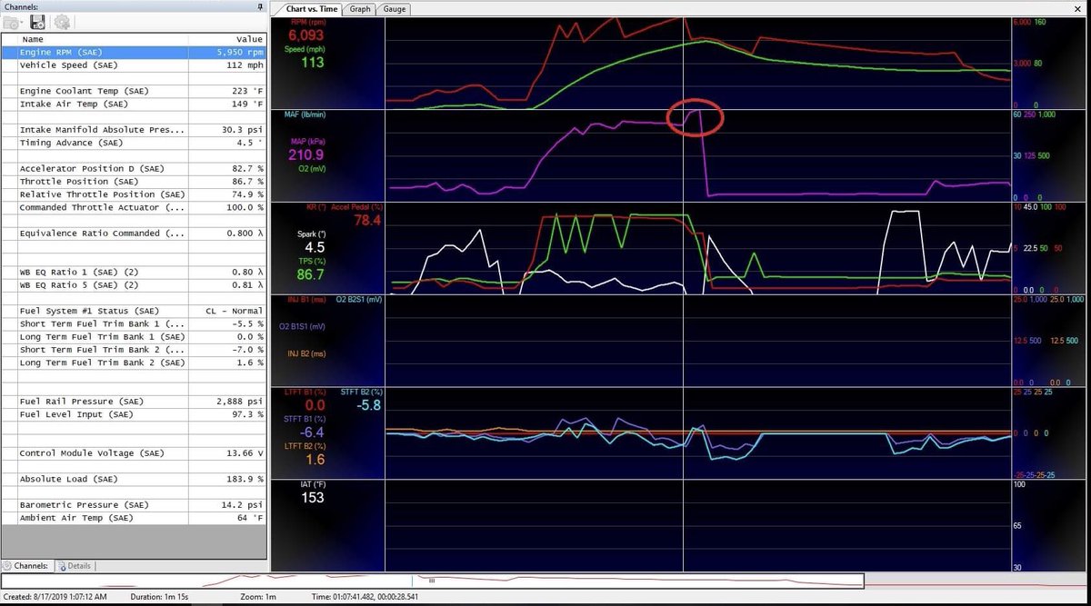1091x606 pixels.
Task: Click the Spark 4.5 degree readout
Action: point(314,247)
